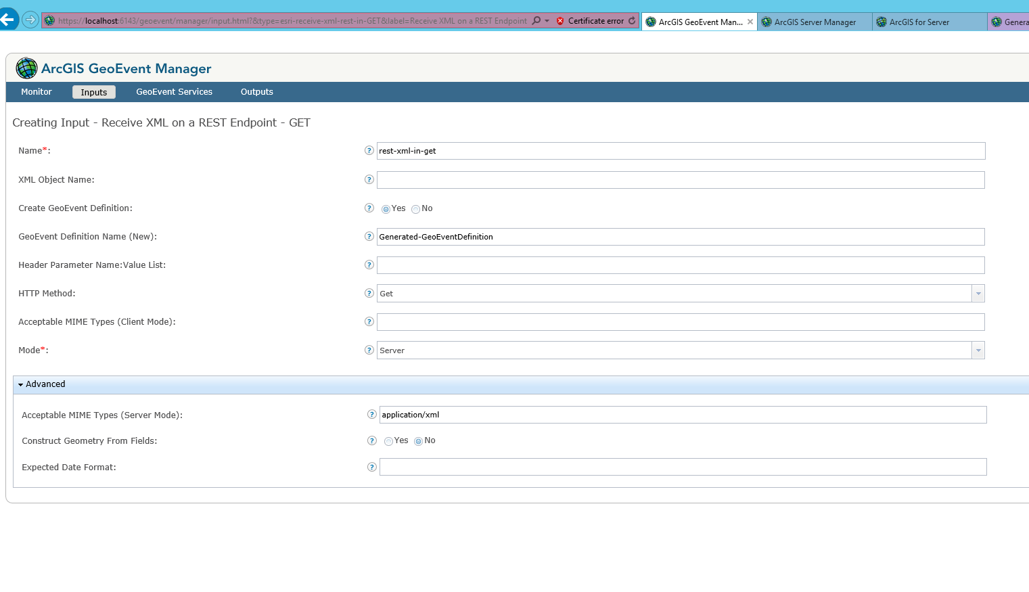Open the HTTP Method dropdown
Viewport: 1029px width, 592px height.
978,294
